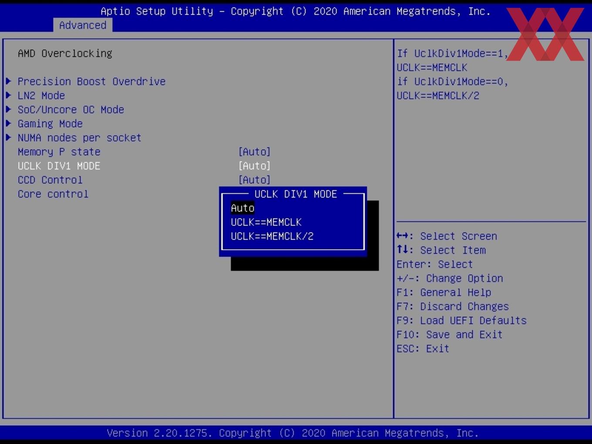Click the UCLK DIV1 MODE popup title
592x444 pixels.
296,194
